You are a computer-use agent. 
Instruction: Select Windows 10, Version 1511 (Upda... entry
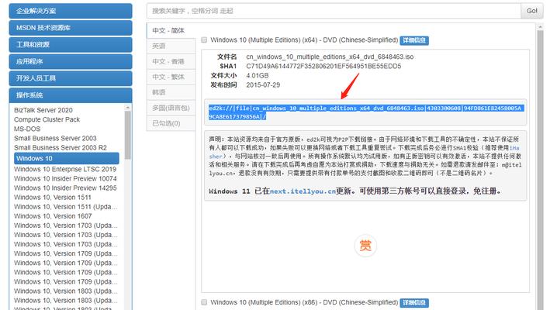pyautogui.click(x=66, y=207)
